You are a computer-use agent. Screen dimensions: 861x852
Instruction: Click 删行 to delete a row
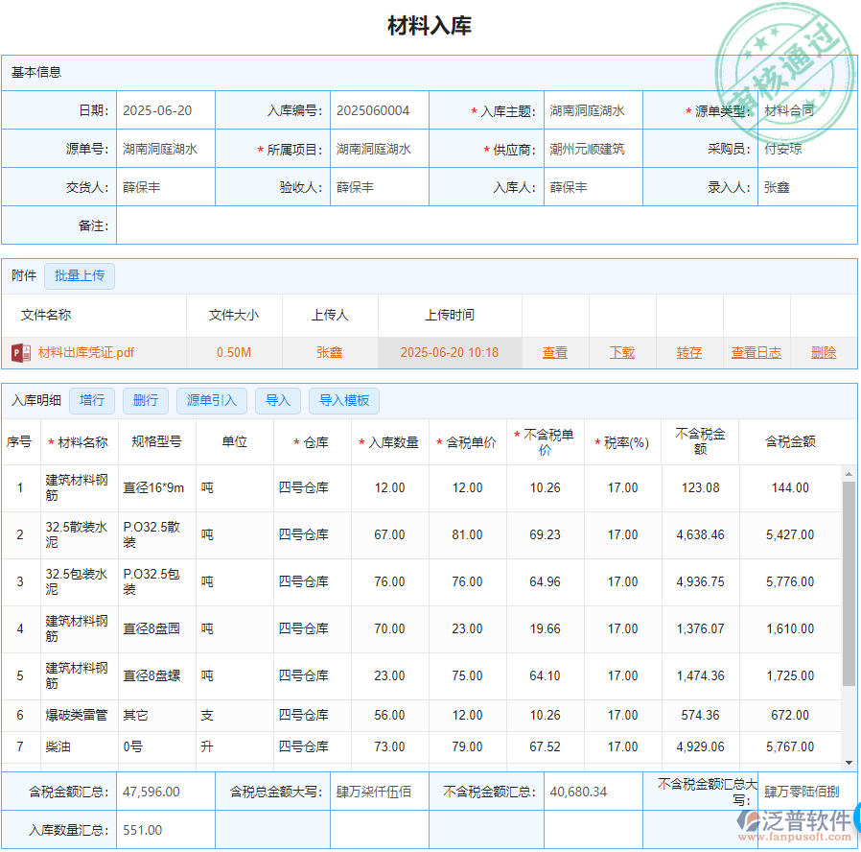coord(145,401)
